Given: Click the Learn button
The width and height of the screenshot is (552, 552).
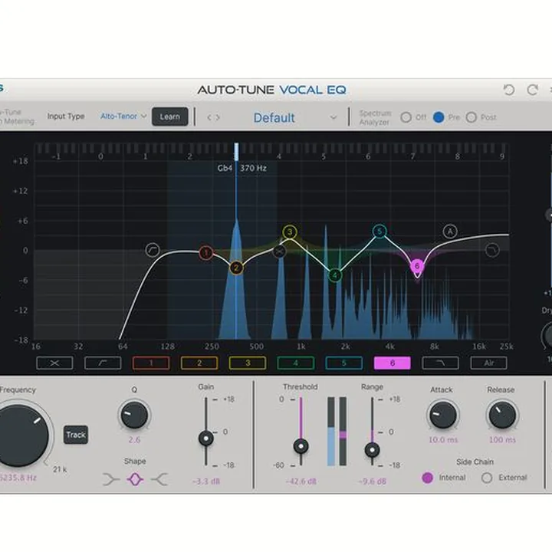Looking at the screenshot, I should tap(170, 117).
